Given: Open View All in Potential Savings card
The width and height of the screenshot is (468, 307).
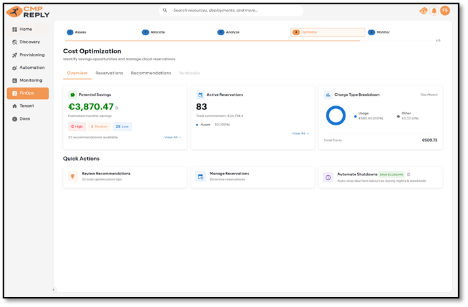Looking at the screenshot, I should click(x=172, y=137).
